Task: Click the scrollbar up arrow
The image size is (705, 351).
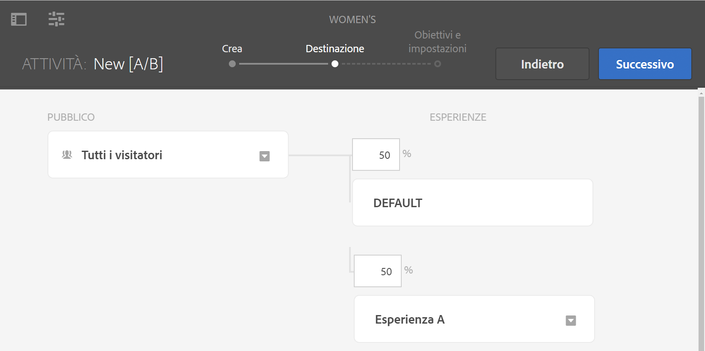Action: (701, 93)
